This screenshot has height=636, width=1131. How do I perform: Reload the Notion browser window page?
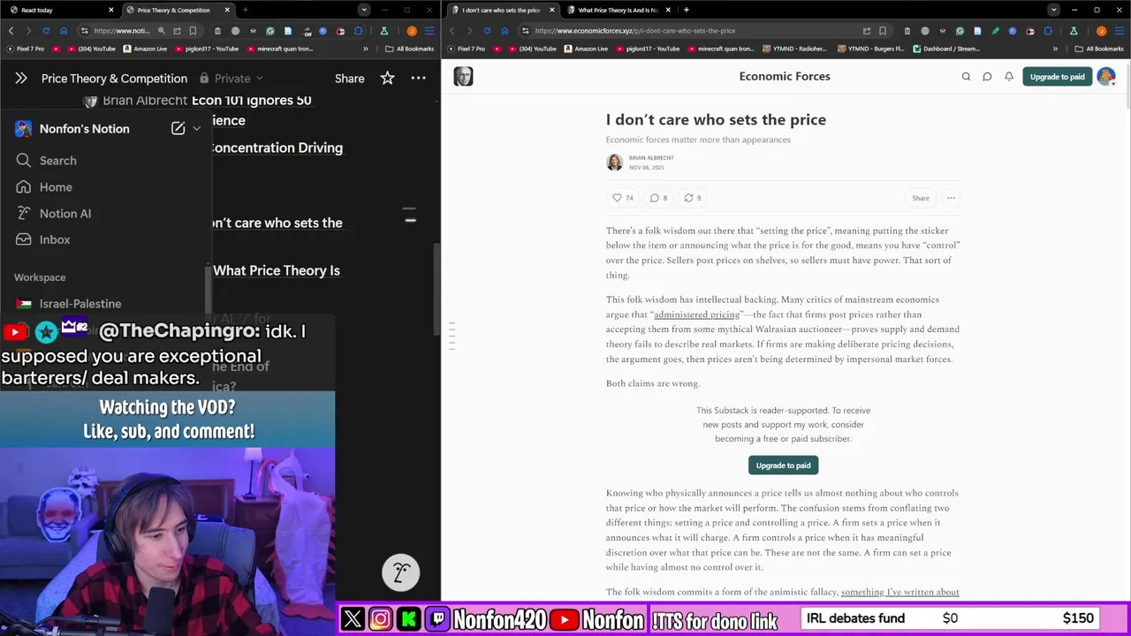(45, 31)
